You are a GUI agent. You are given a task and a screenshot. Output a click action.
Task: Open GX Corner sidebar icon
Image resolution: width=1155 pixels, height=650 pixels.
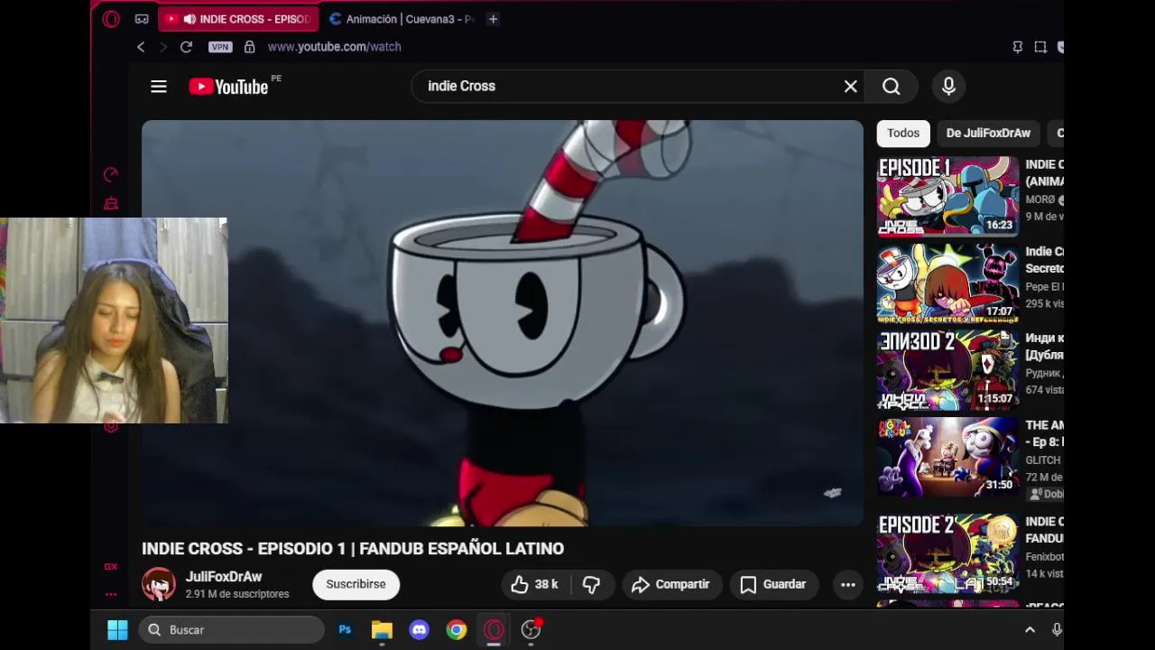tap(111, 567)
